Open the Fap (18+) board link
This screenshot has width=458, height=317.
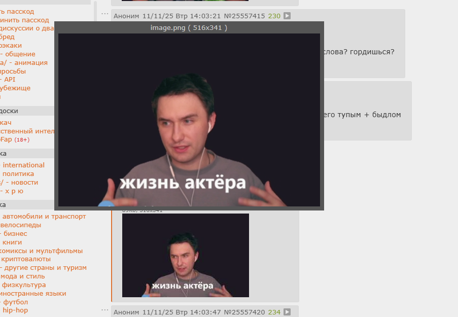click(x=15, y=139)
